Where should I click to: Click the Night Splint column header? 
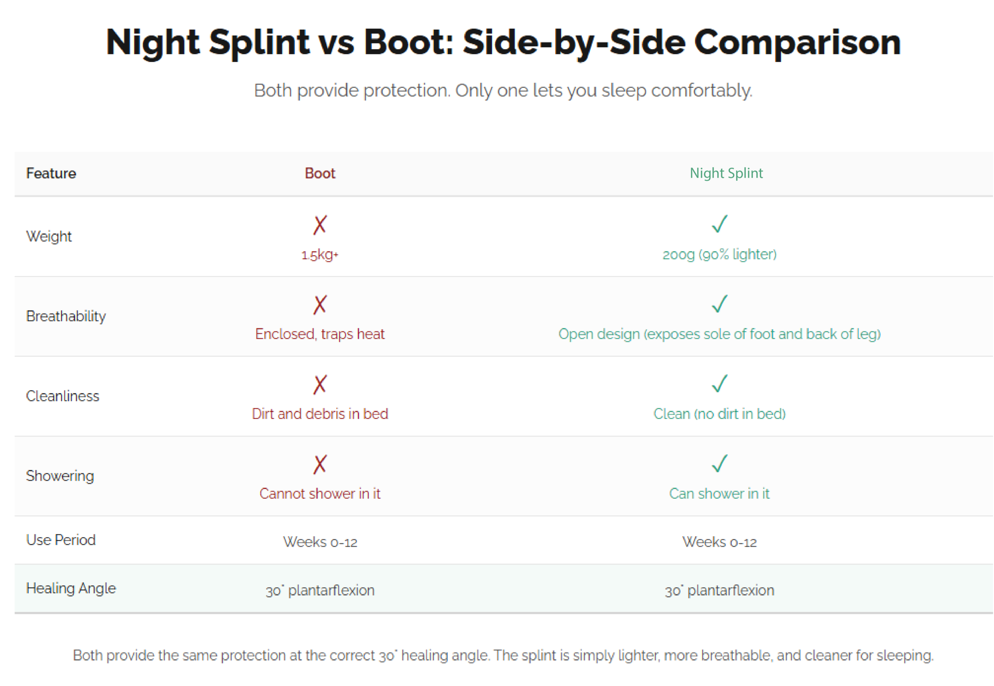(x=726, y=173)
